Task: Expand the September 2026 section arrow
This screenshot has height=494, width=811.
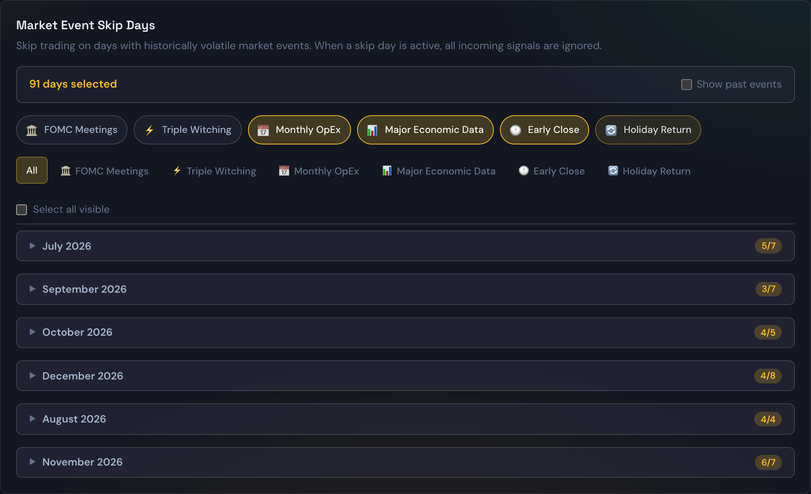Action: click(32, 289)
